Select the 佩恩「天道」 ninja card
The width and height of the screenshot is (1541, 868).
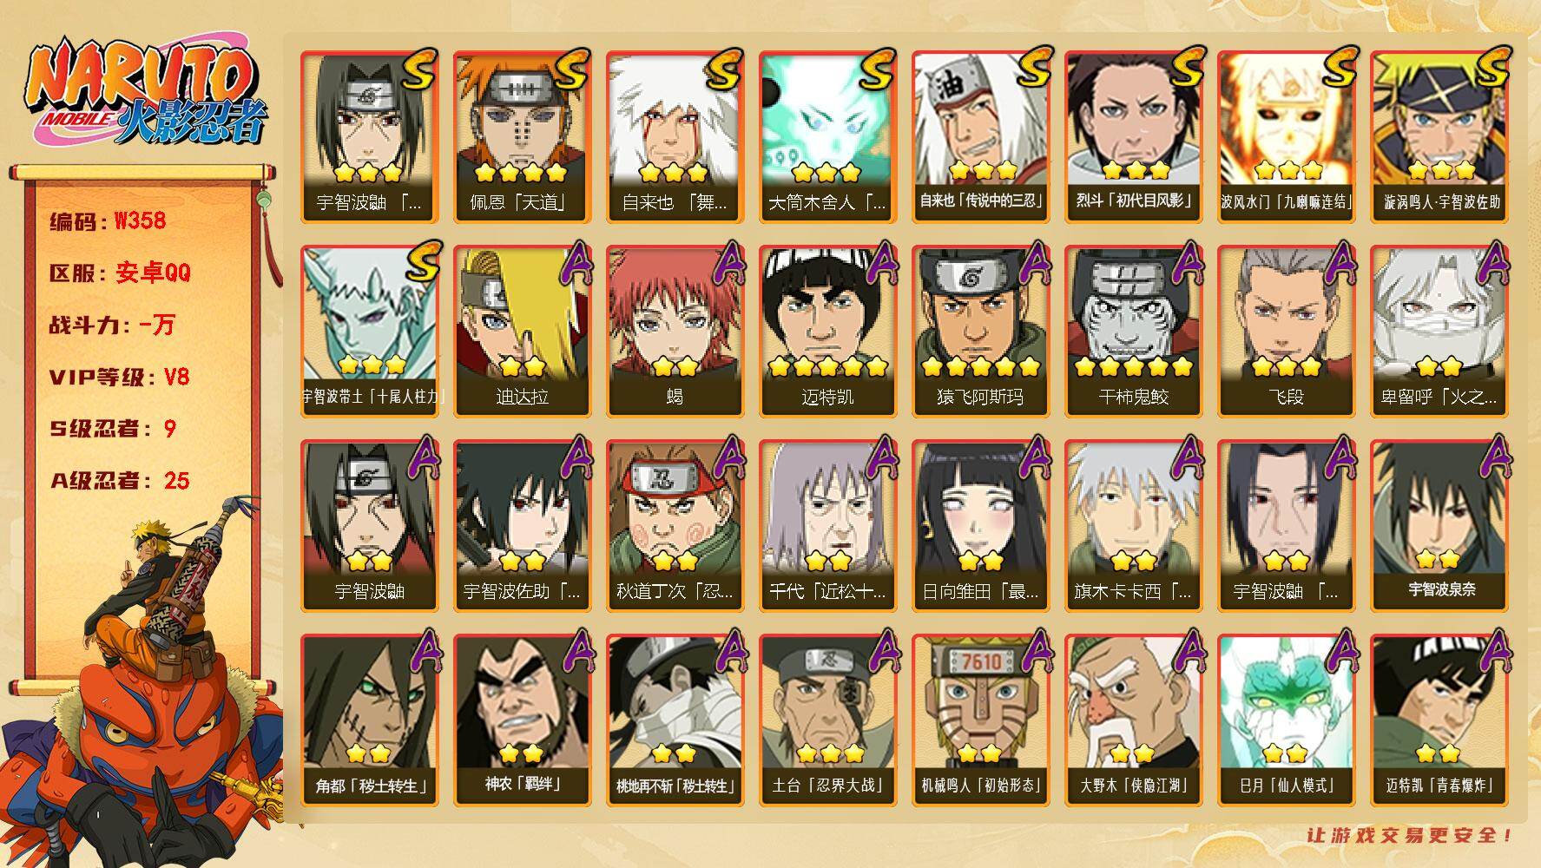522,136
